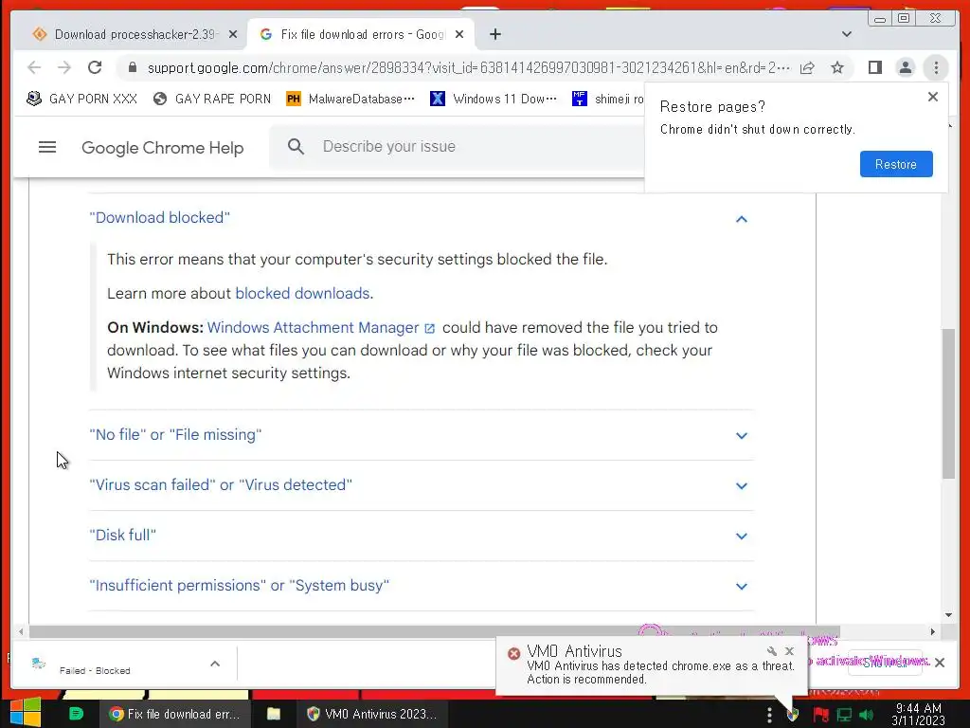Close the processhacker download tab
970x728 pixels.
(x=233, y=34)
